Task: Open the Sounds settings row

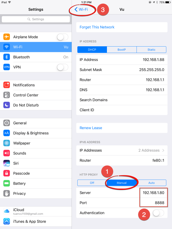Action: pos(36,153)
